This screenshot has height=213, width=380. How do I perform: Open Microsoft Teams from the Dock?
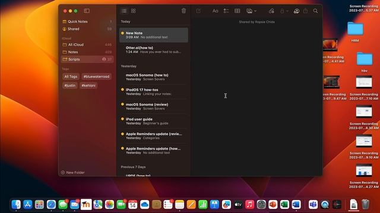pos(313,205)
